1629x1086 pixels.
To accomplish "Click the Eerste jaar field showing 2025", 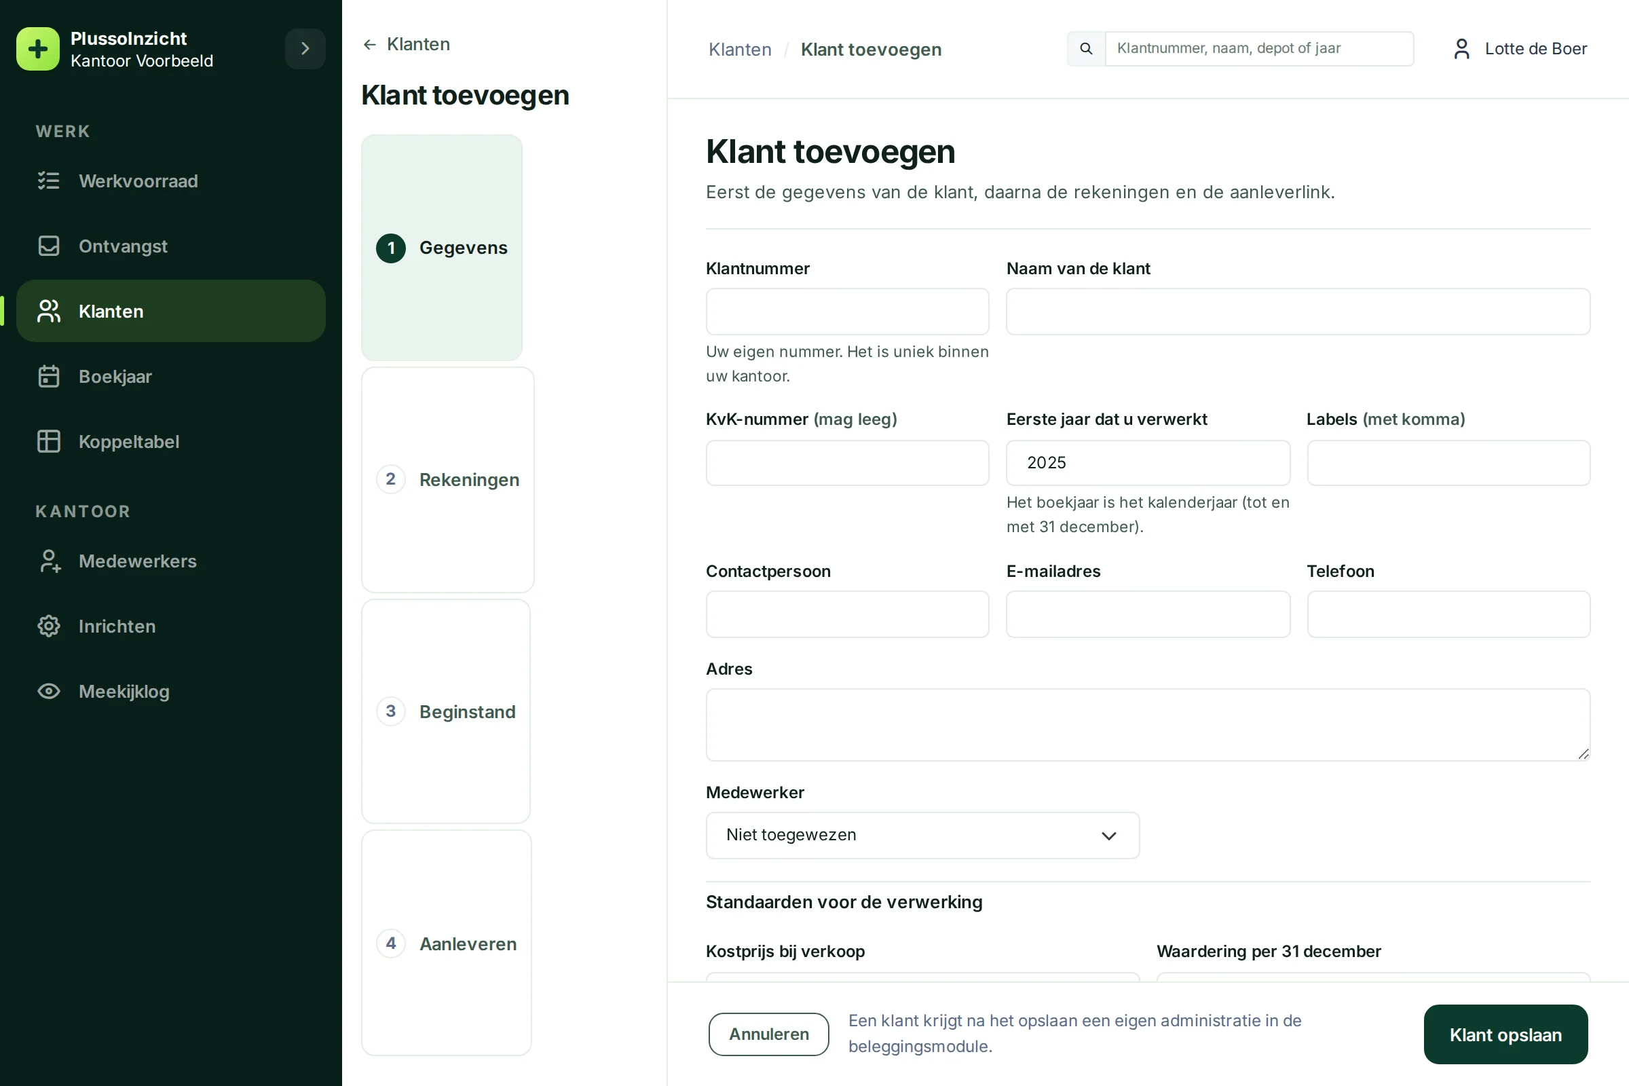I will click(x=1148, y=463).
